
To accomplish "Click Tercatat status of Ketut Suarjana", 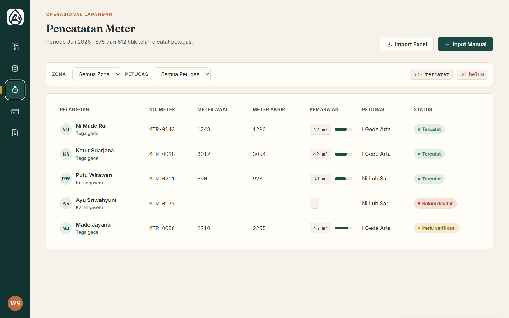I will pos(429,154).
